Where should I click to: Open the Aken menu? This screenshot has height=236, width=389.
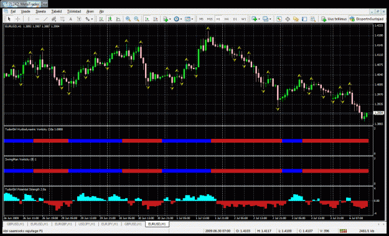click(x=90, y=11)
